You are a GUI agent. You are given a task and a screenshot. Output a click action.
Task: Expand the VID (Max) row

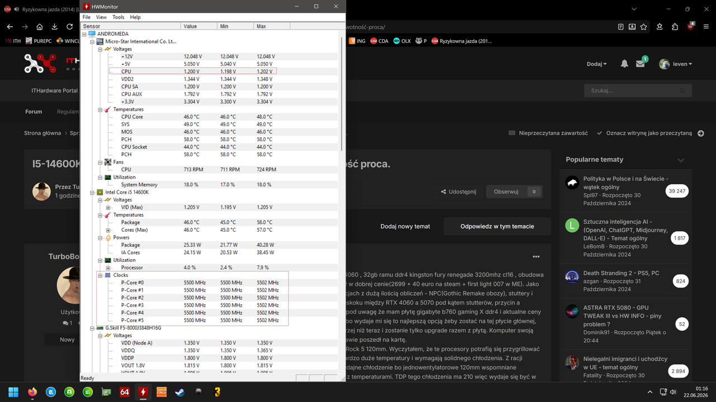point(108,207)
